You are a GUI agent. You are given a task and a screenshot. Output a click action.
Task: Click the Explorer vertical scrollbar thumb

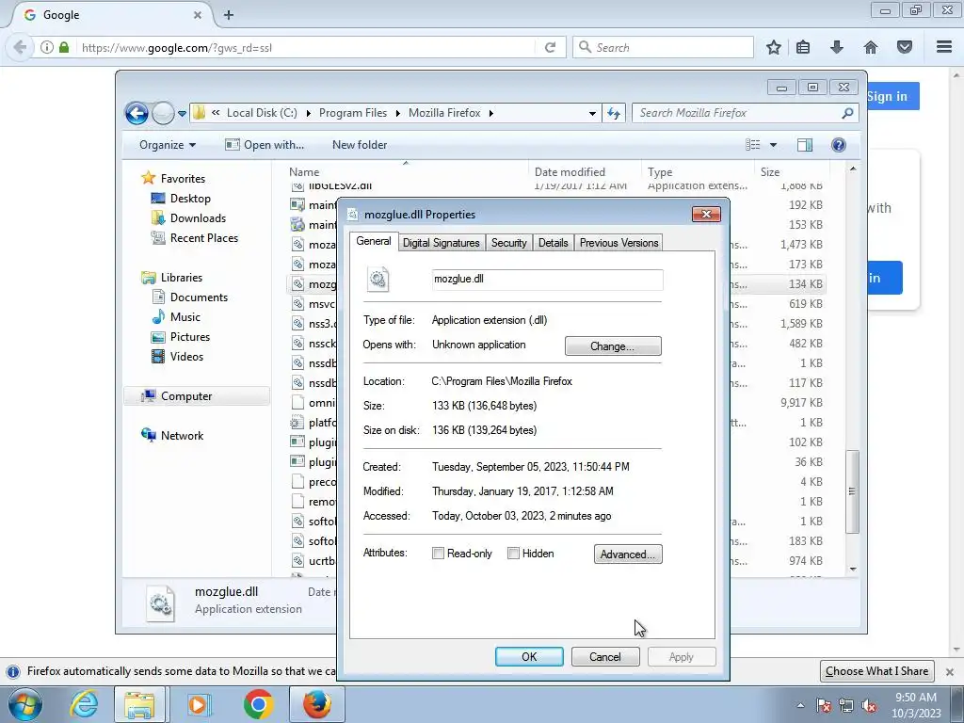pos(852,491)
